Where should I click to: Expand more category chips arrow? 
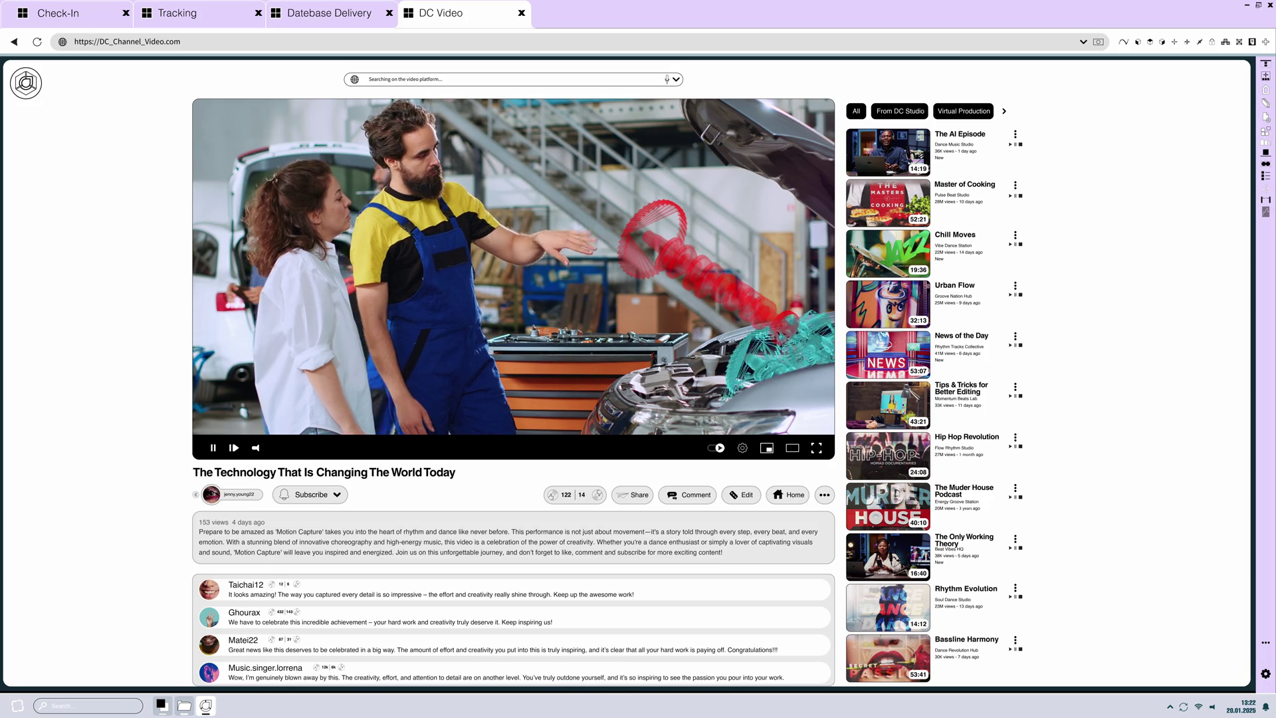(1004, 111)
